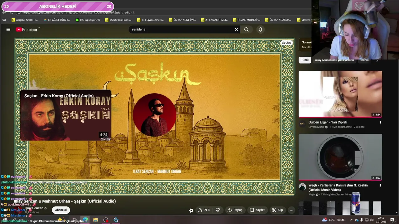The height and width of the screenshot is (224, 399).
Task: Click the Wegh channel avatar
Action: (302, 187)
